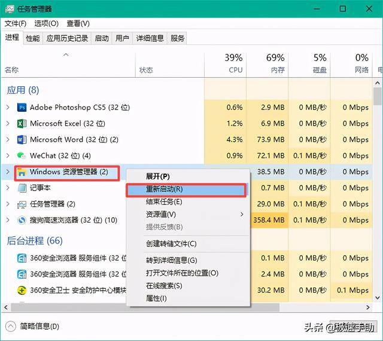Click the vertical scrollbar up arrow
This screenshot has width=383, height=341.
(x=378, y=83)
